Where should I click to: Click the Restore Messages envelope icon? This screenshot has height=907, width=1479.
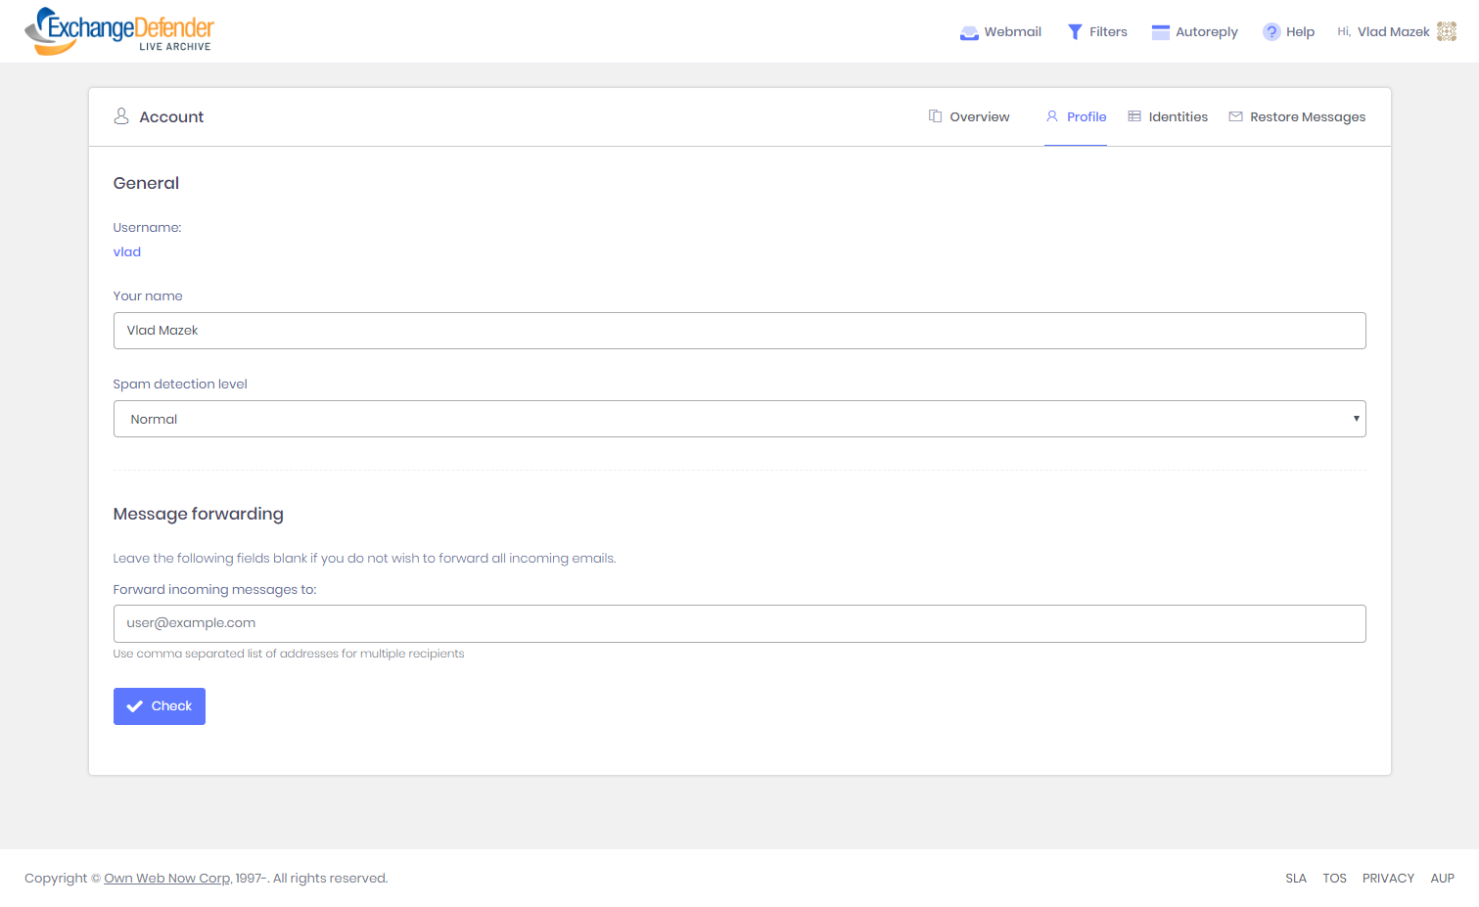[x=1235, y=116]
